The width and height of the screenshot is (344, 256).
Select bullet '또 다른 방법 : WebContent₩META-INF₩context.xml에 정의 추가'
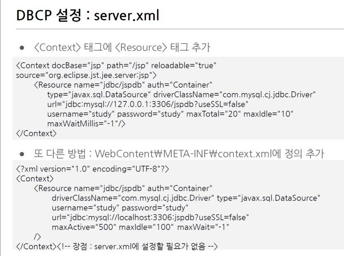tap(179, 154)
